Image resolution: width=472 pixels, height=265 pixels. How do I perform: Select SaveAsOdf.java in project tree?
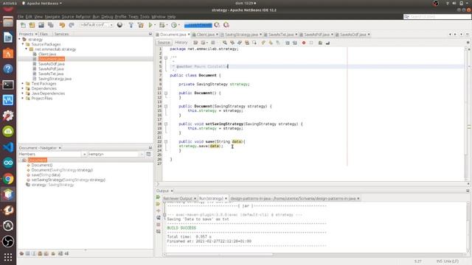coord(51,64)
